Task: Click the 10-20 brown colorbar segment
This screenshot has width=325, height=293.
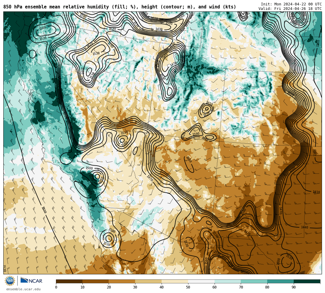Action: coord(96,281)
